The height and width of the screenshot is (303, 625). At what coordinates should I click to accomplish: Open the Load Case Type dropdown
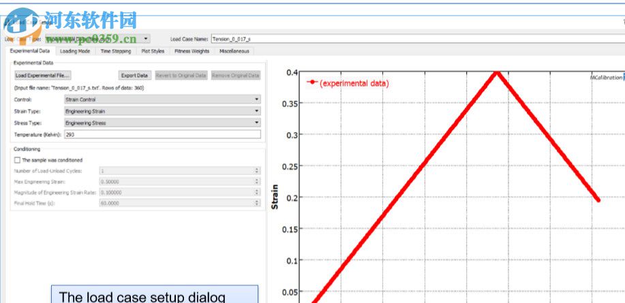(x=97, y=39)
